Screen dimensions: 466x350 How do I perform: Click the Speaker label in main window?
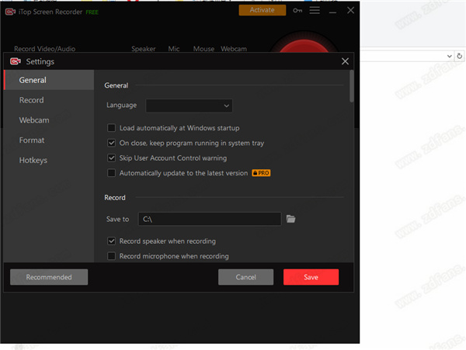click(x=144, y=49)
